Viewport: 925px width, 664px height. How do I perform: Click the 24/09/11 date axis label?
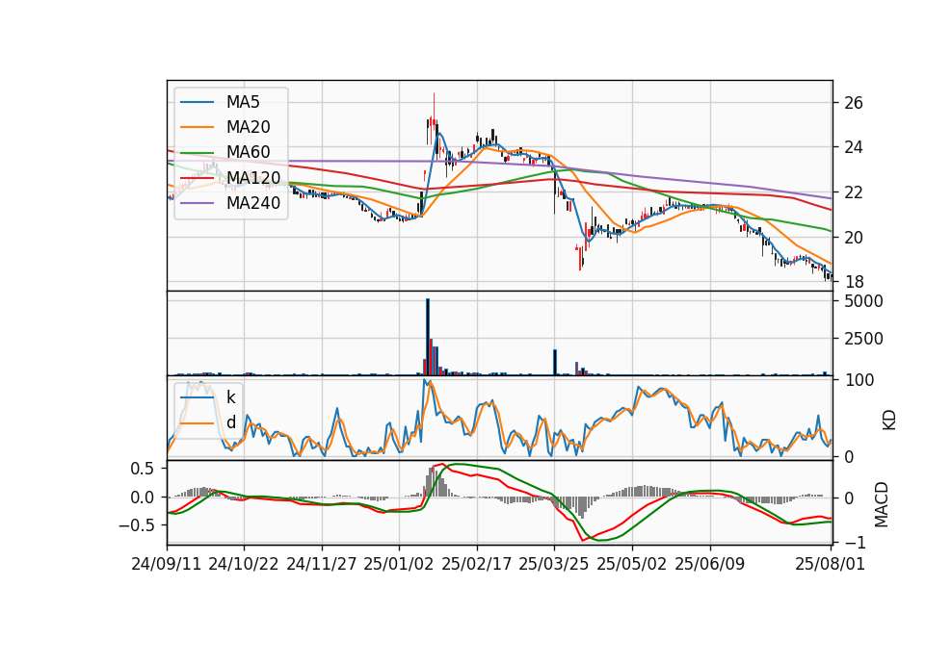(167, 564)
